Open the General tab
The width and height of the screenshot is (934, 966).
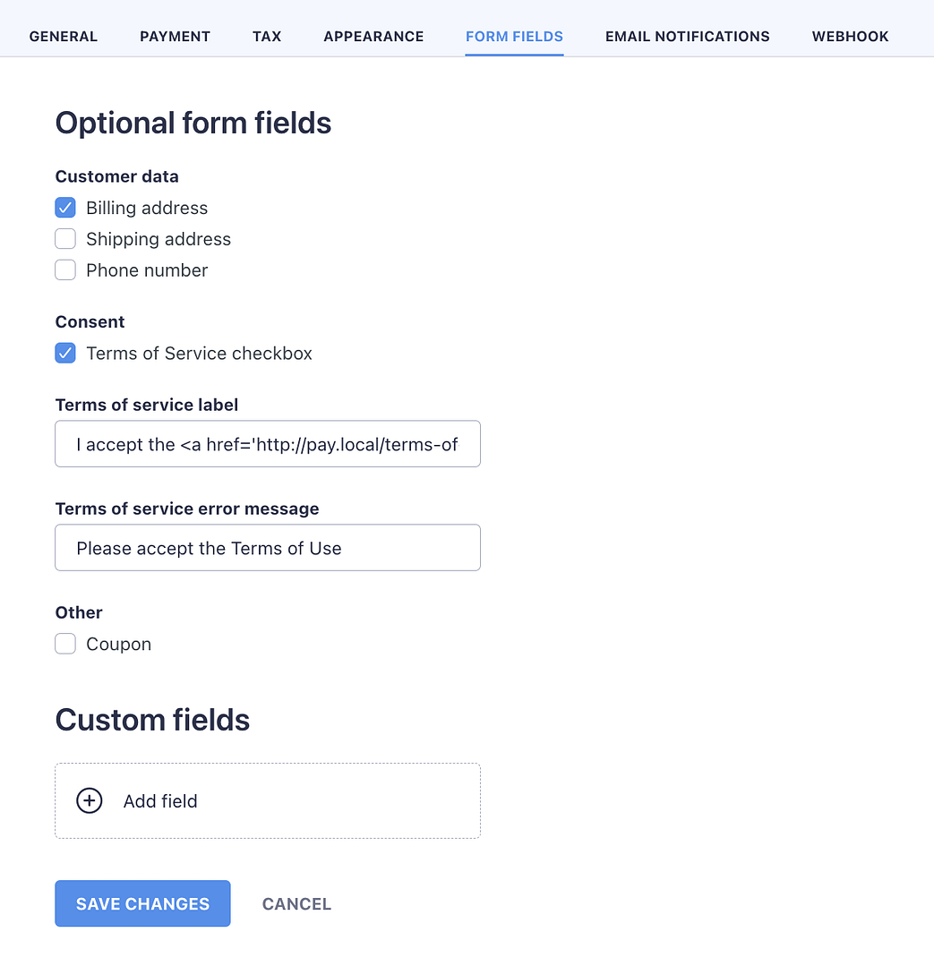click(x=64, y=37)
